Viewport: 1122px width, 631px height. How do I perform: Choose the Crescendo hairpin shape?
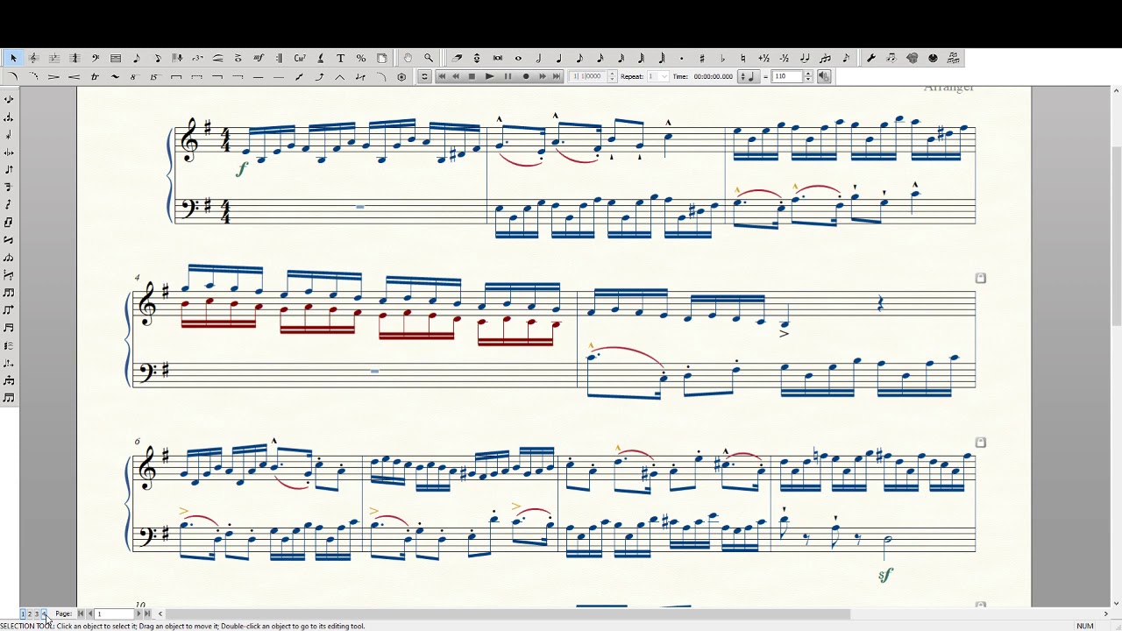(75, 77)
